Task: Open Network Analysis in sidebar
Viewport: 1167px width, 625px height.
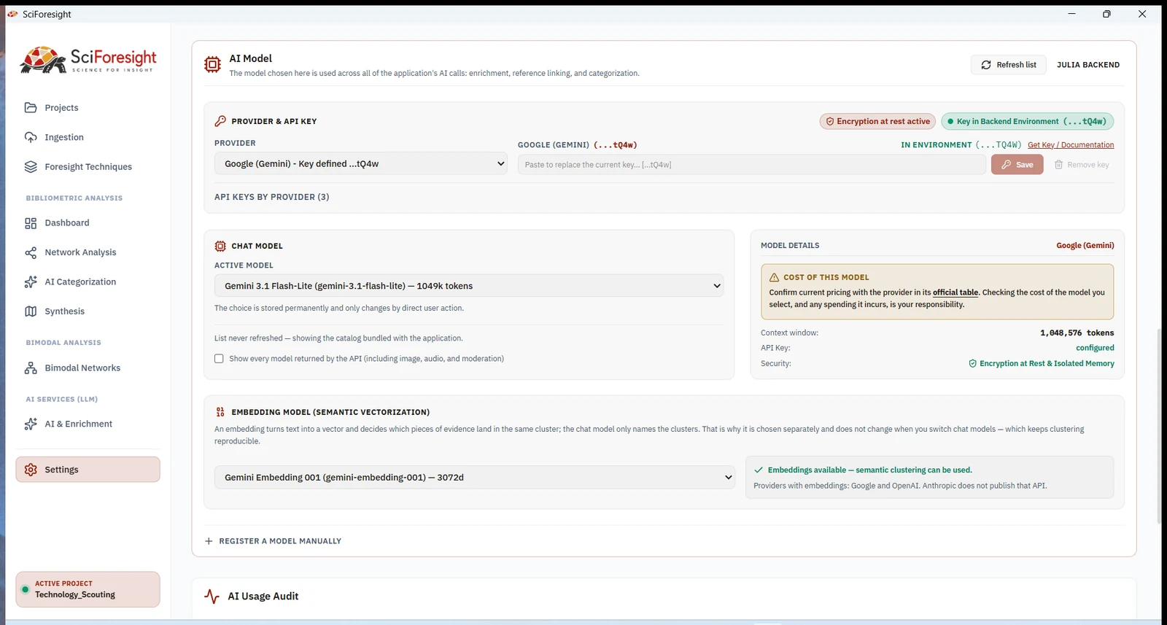Action: (88, 252)
